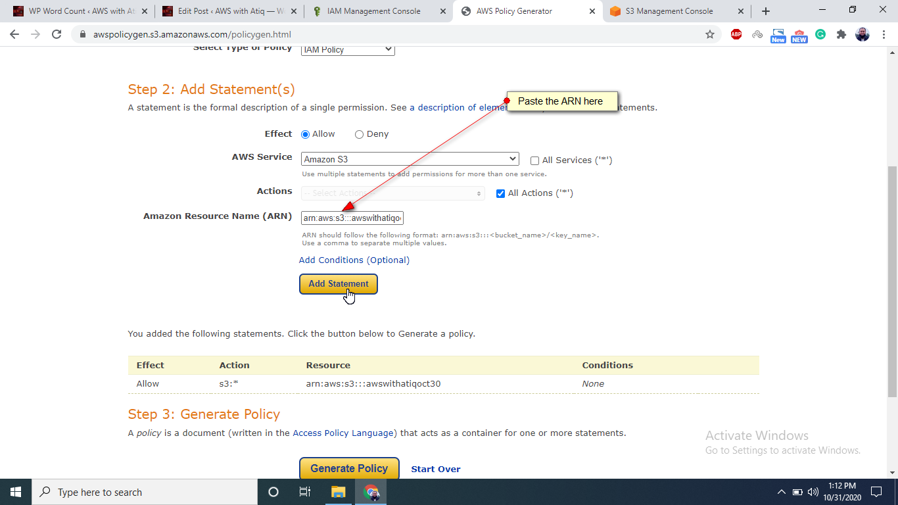898x505 pixels.
Task: Open File Explorer from the taskbar
Action: click(x=338, y=491)
